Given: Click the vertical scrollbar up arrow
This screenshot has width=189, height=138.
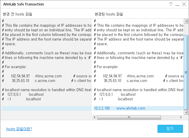Looking at the screenshot, I should (186, 21).
